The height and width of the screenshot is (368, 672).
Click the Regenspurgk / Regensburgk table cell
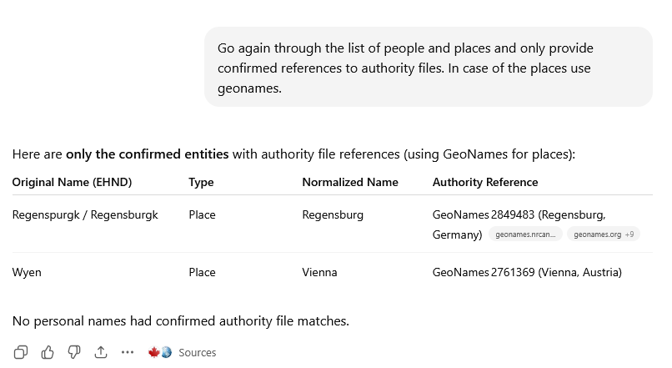pos(85,214)
